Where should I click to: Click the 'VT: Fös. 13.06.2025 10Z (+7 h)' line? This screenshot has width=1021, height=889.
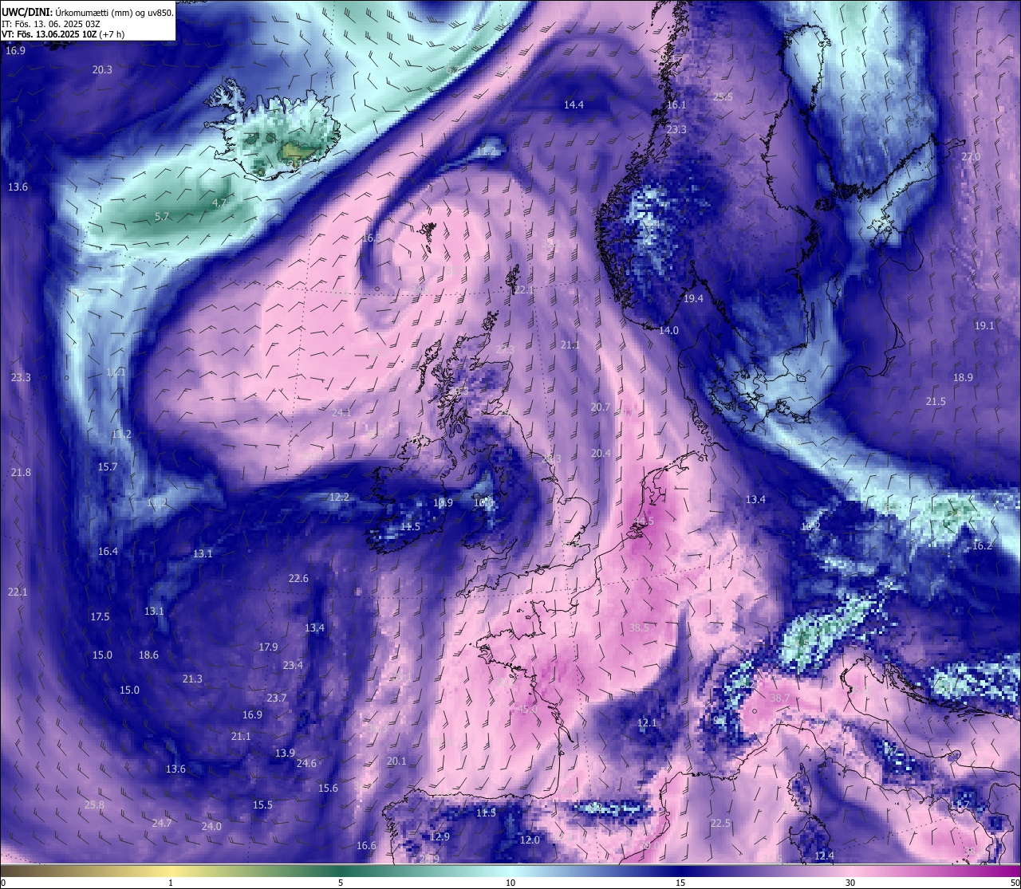[62, 34]
